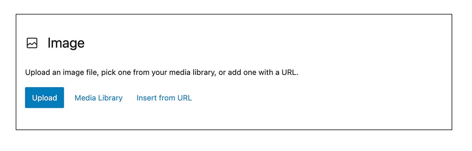Image resolution: width=472 pixels, height=151 pixels.
Task: Click the word "Insert" in the URL link
Action: pyautogui.click(x=146, y=98)
